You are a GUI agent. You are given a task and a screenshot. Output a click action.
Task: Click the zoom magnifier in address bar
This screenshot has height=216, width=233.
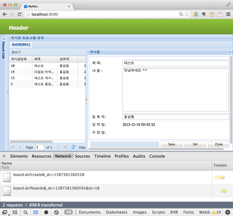pos(181,14)
